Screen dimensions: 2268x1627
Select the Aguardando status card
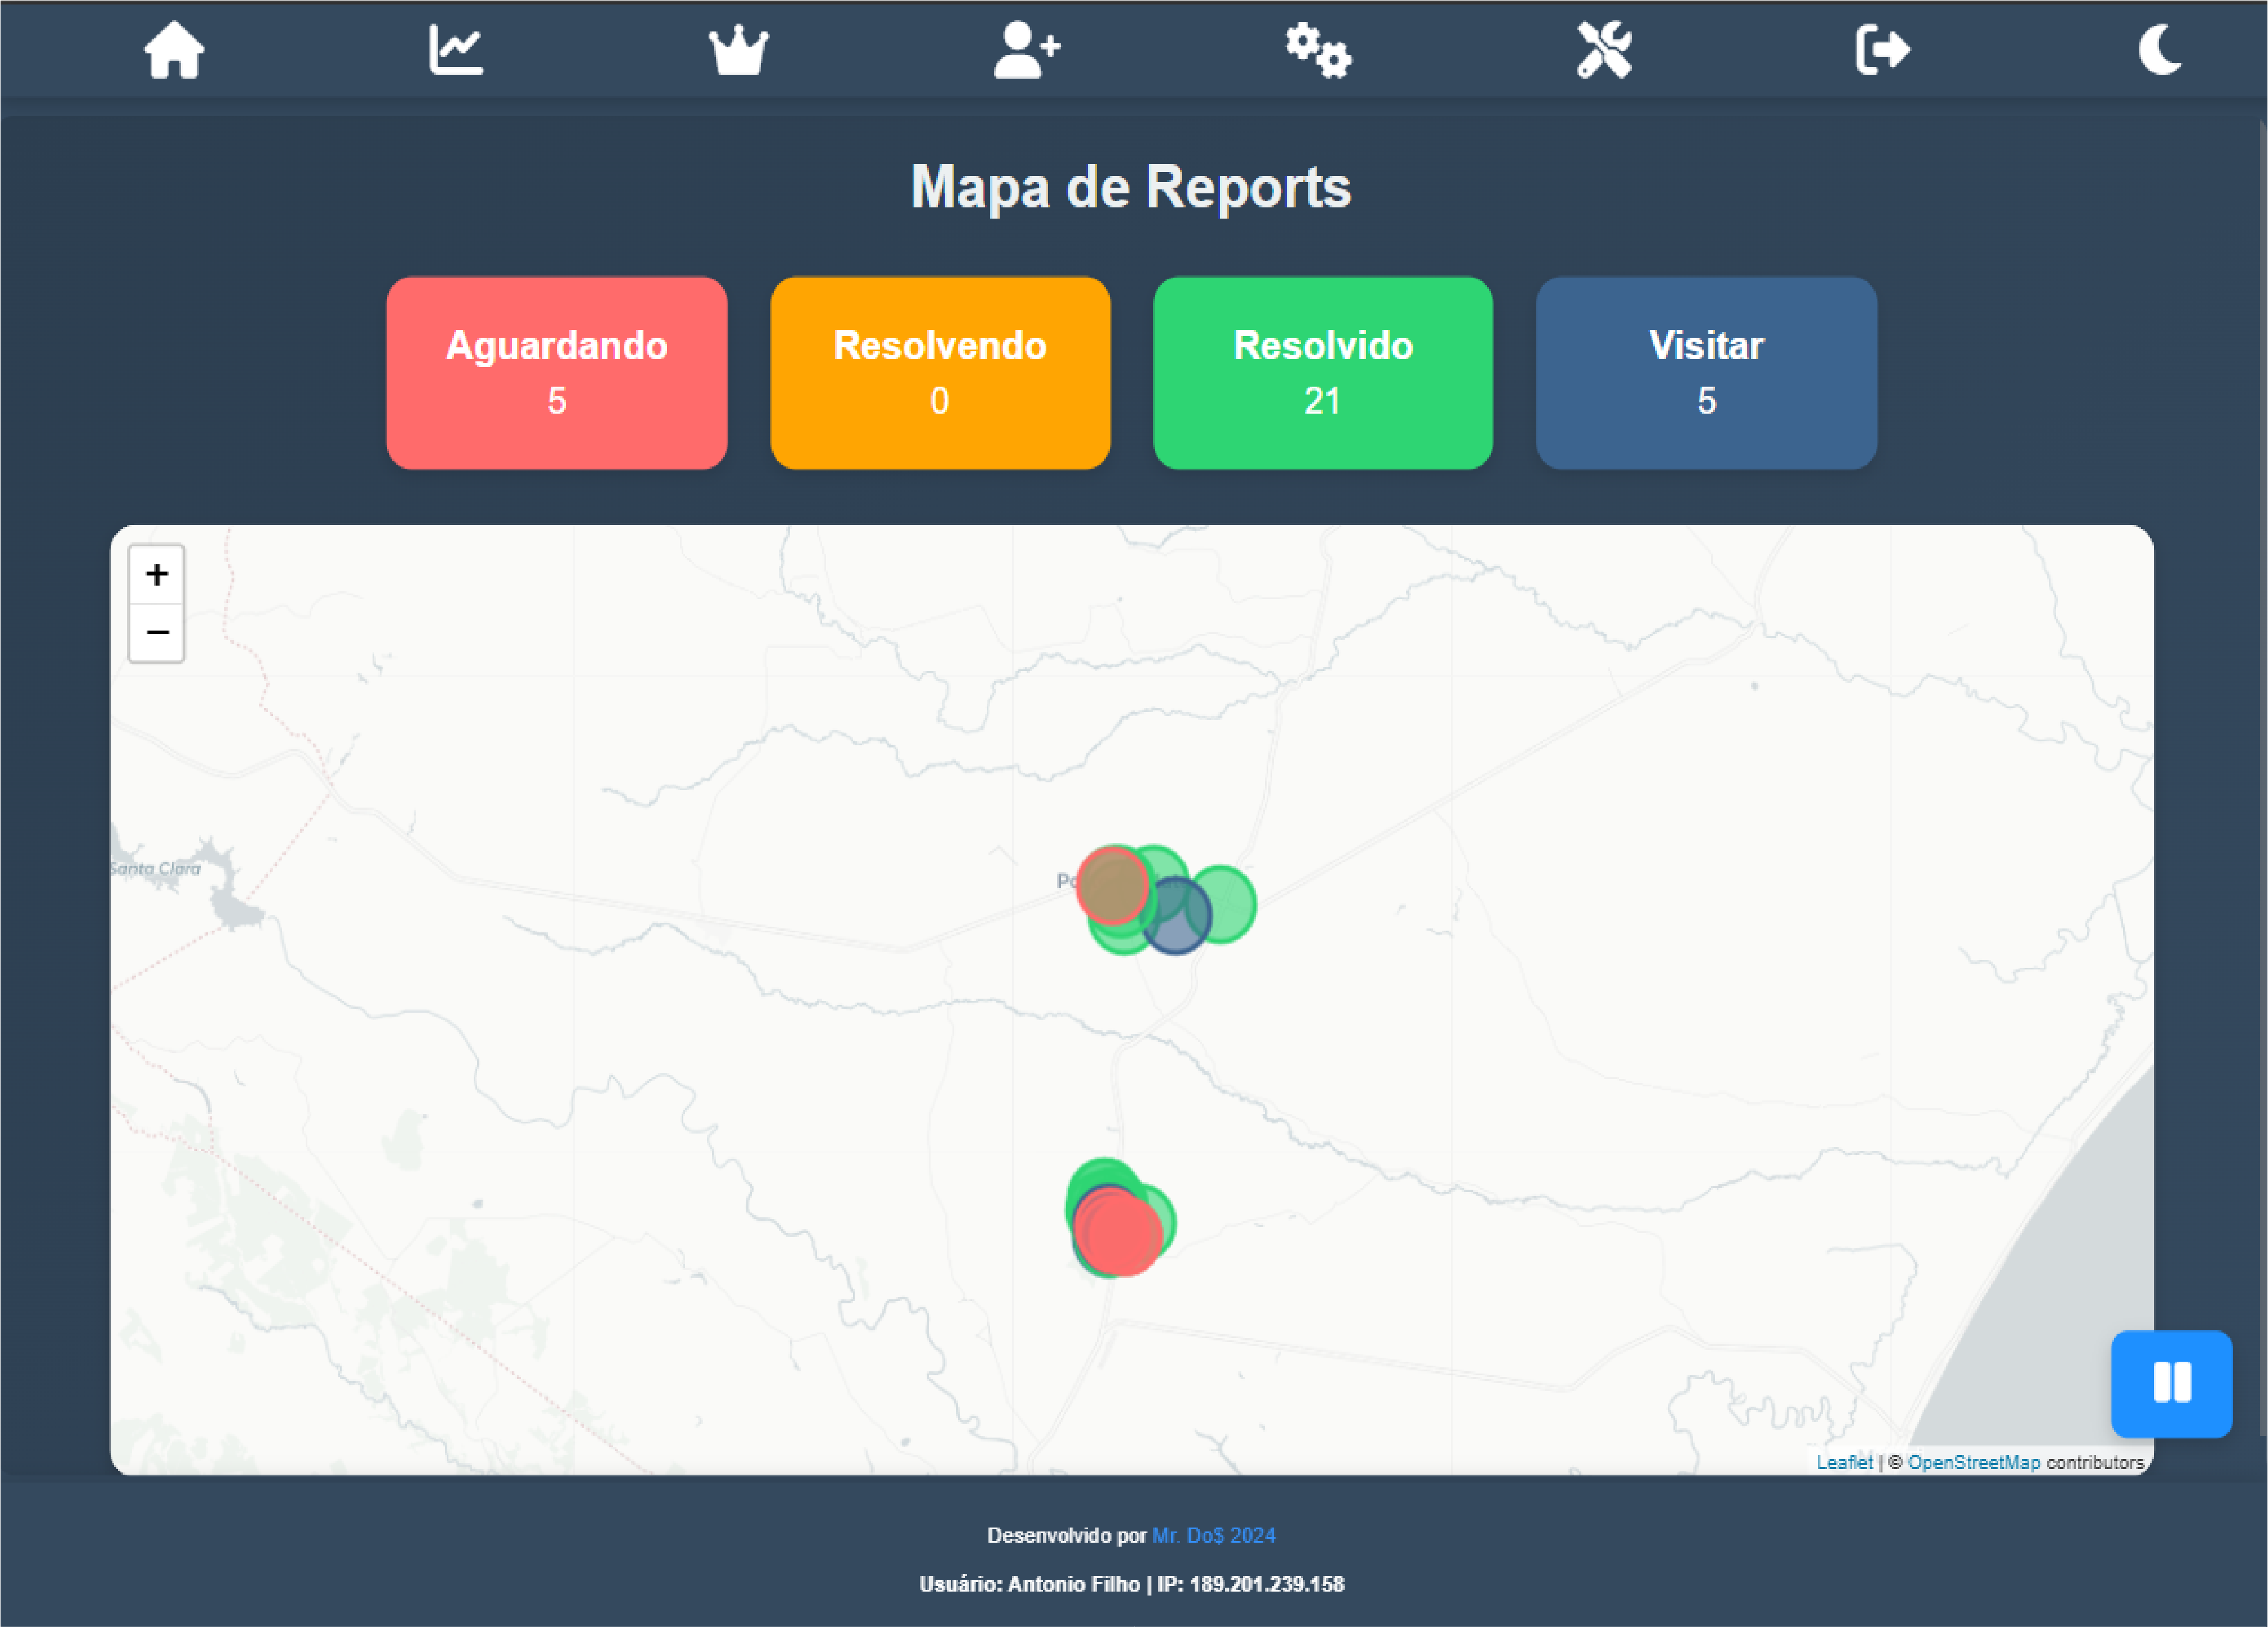tap(557, 373)
